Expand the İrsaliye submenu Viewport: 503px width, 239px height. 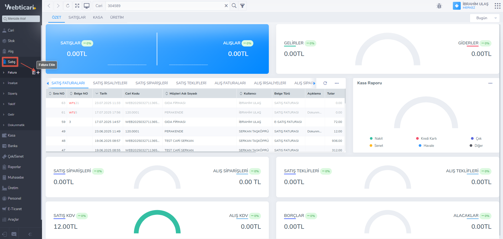pyautogui.click(x=13, y=83)
